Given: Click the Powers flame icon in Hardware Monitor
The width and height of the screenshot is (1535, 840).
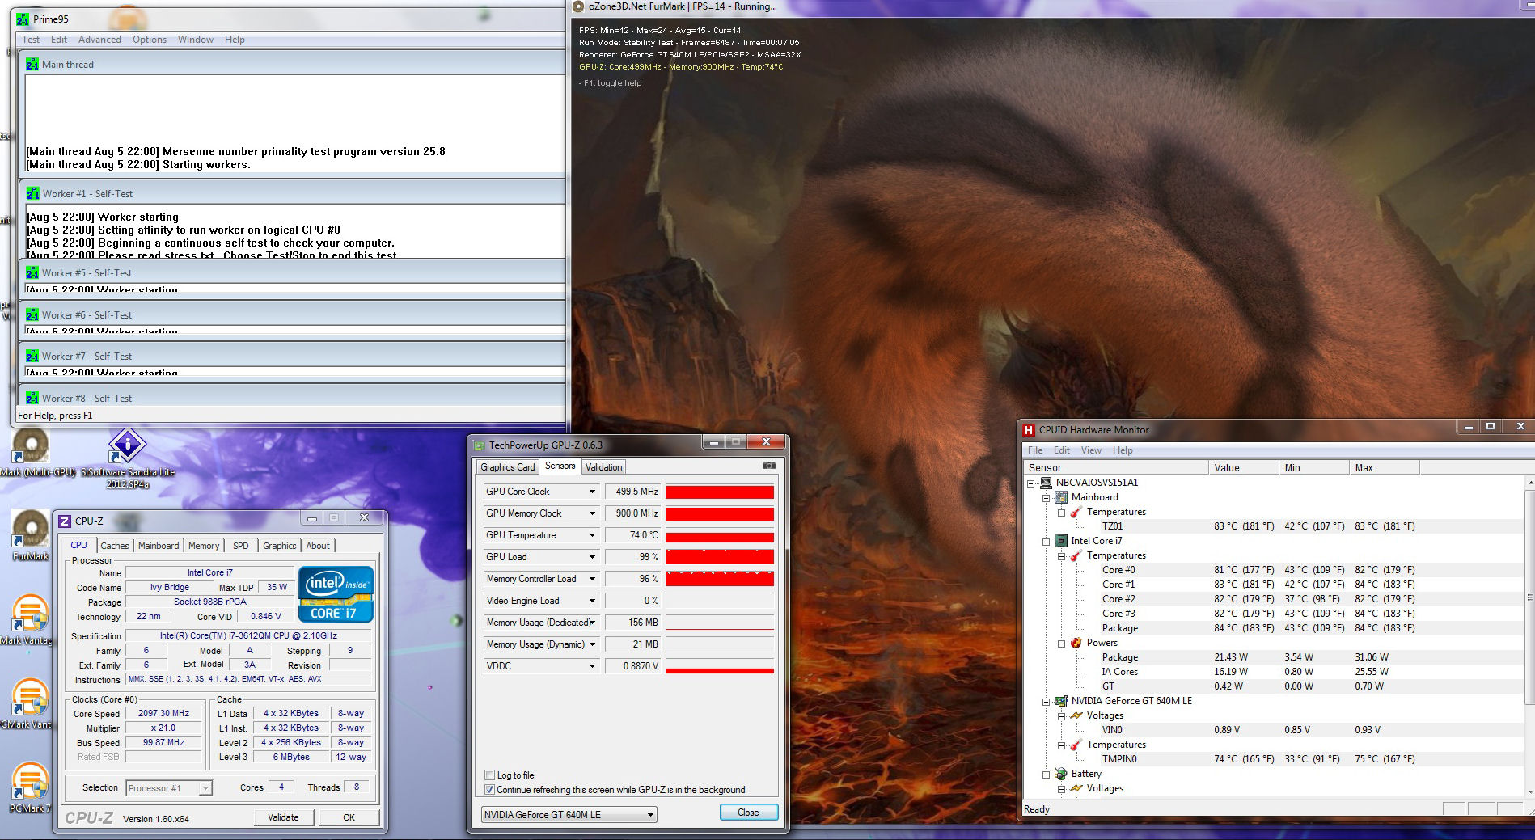Looking at the screenshot, I should coord(1076,643).
